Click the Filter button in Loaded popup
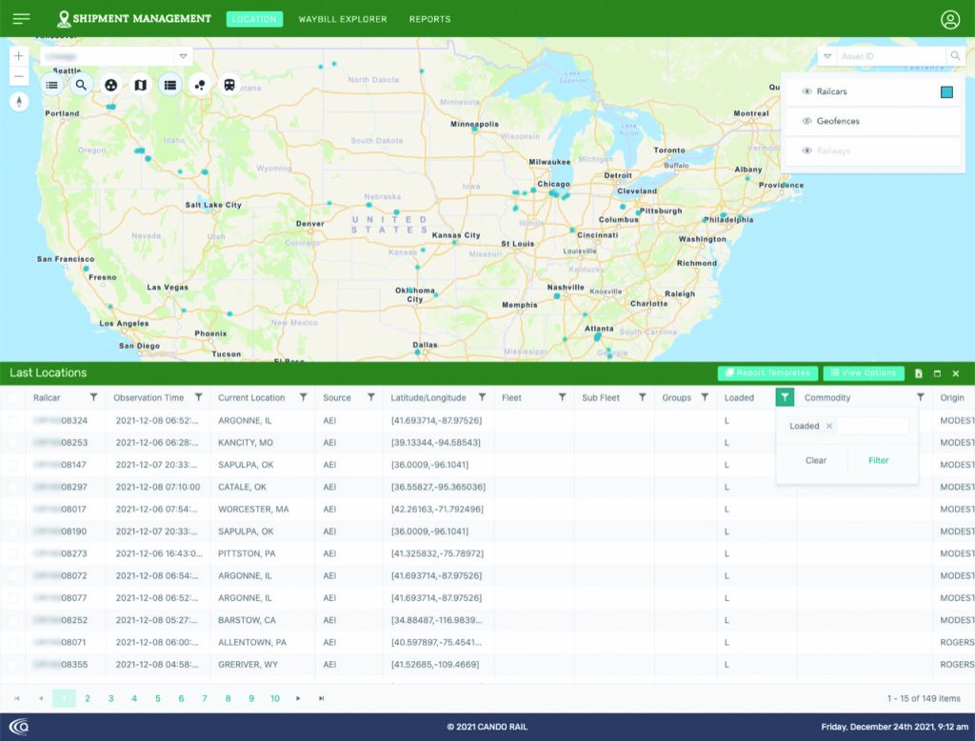This screenshot has height=741, width=975. (x=878, y=460)
